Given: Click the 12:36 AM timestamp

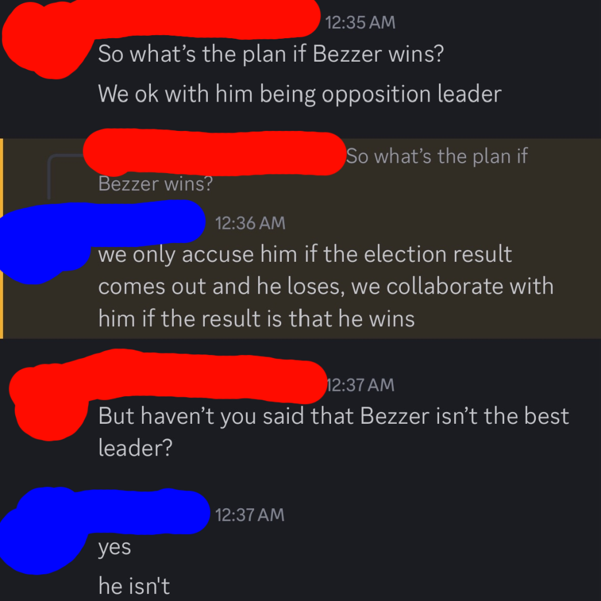Looking at the screenshot, I should click(250, 223).
